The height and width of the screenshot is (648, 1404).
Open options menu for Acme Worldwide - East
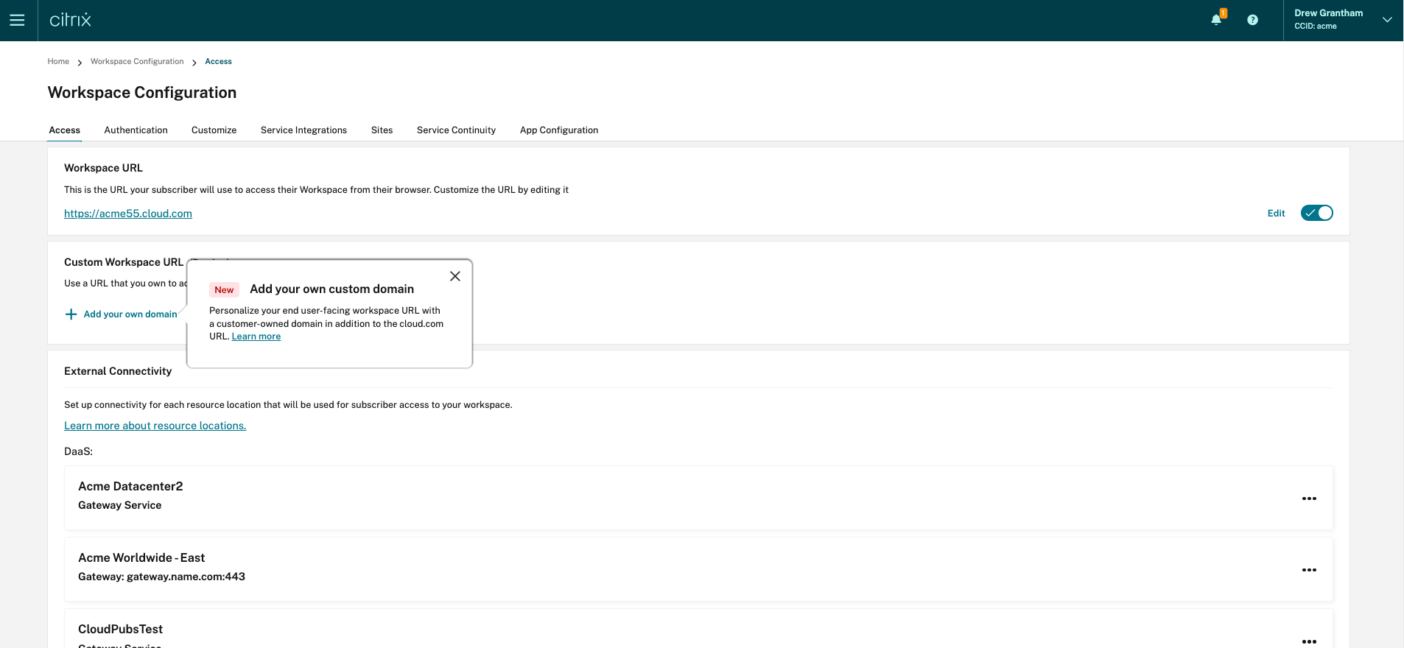[x=1308, y=570]
